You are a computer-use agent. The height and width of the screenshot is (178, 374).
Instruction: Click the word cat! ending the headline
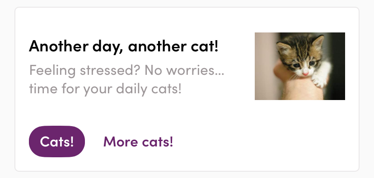click(x=205, y=46)
